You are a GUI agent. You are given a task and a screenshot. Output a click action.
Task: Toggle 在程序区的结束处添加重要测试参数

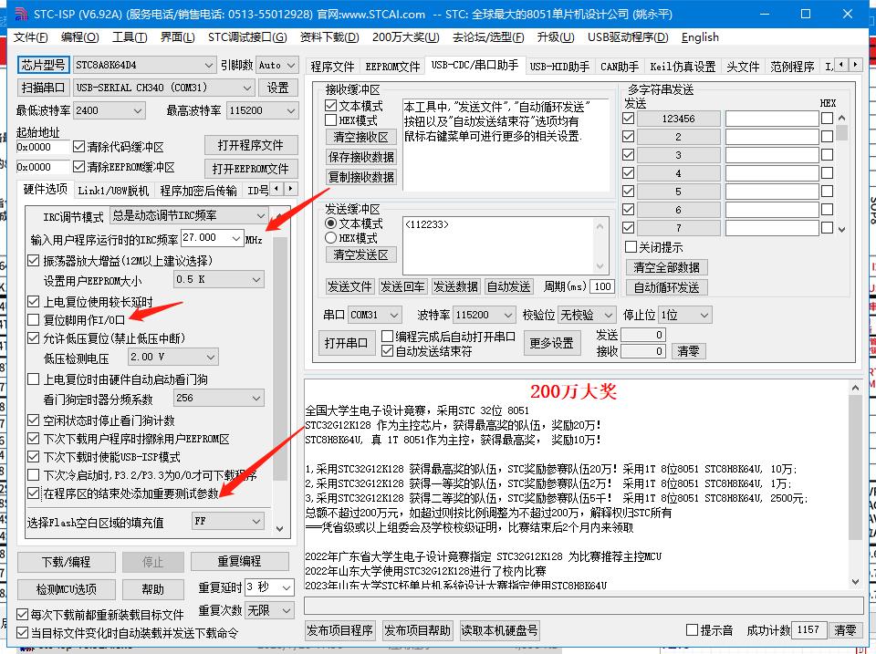coord(34,493)
